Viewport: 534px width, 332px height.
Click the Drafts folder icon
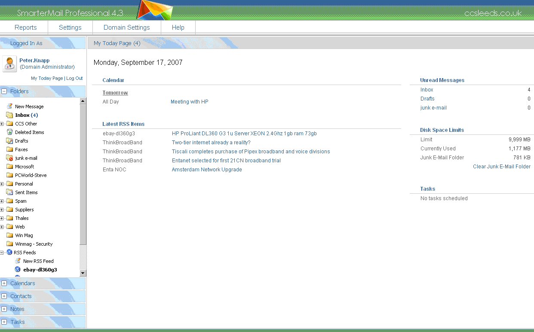[9, 140]
